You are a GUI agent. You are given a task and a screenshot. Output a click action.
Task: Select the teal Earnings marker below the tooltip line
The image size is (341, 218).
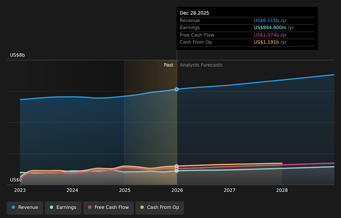177,171
